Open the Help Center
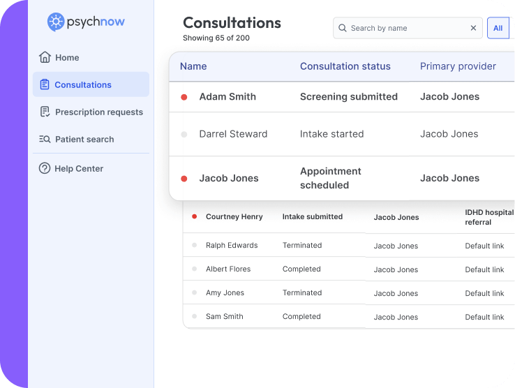Screen dimensions: 515x388 (91, 169)
